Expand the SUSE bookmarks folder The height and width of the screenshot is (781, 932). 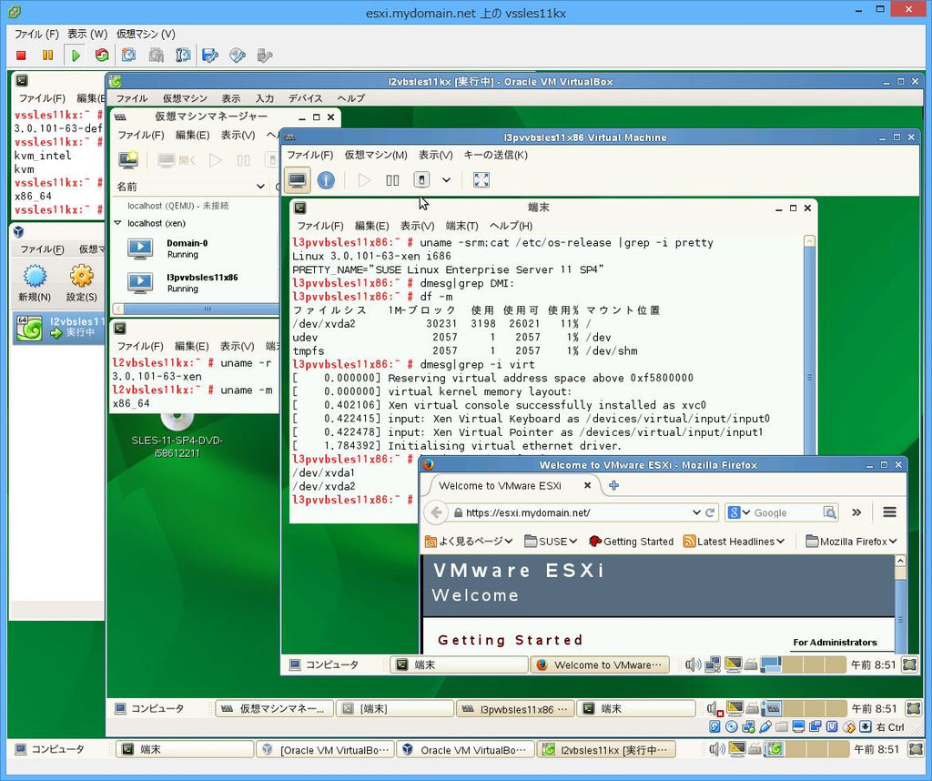551,541
